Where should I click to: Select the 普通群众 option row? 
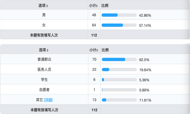click(x=95, y=59)
